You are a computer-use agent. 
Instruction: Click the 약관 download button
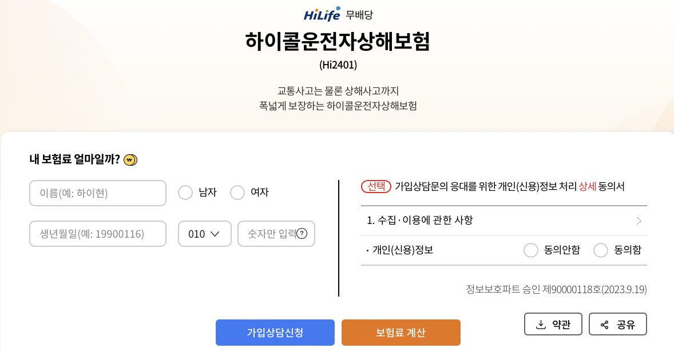pos(553,324)
